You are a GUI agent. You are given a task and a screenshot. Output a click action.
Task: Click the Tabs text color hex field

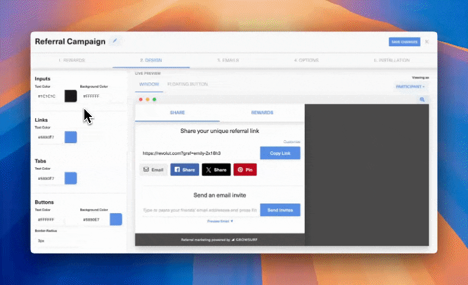point(49,179)
